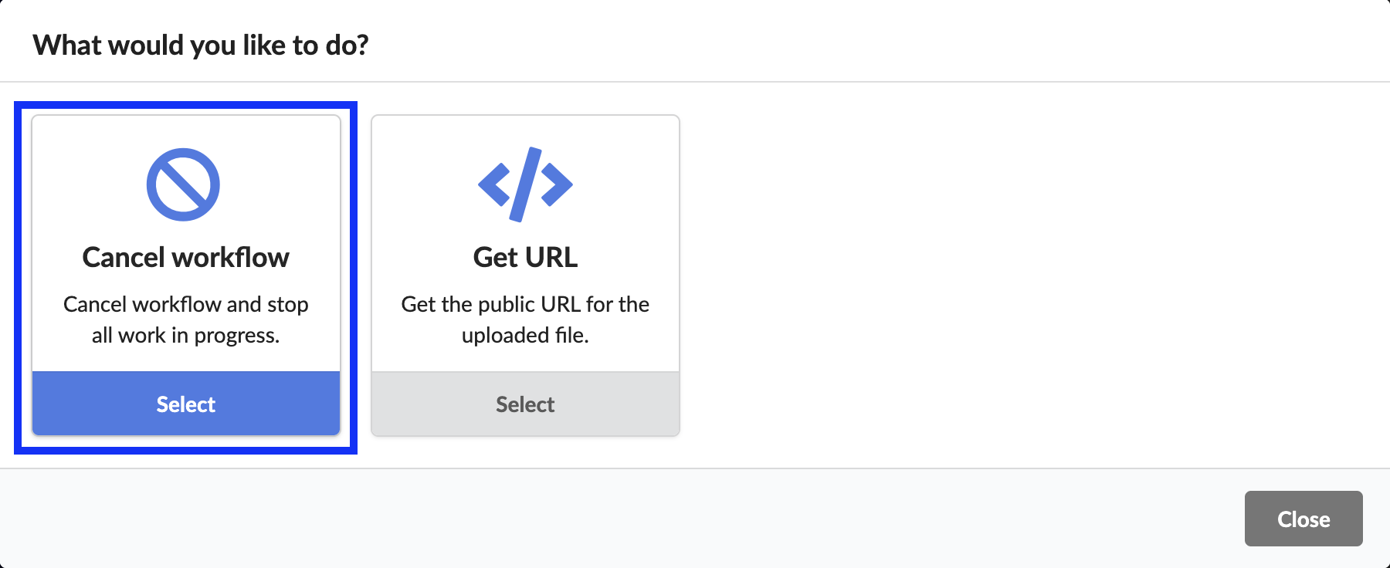1390x568 pixels.
Task: Click the word 'Select' on the gray button
Action: point(525,404)
